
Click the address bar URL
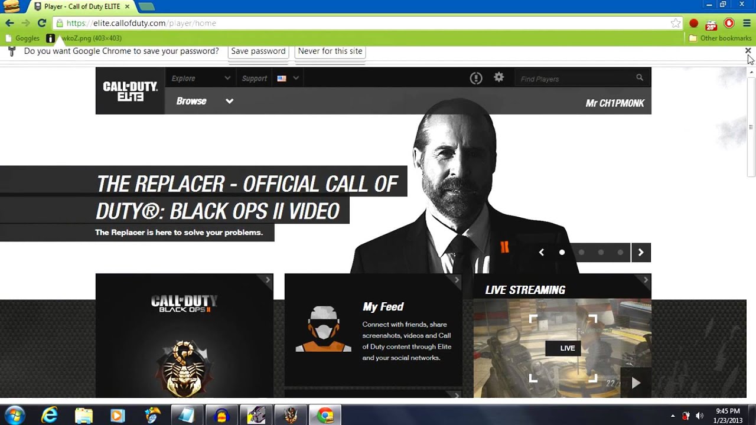141,23
